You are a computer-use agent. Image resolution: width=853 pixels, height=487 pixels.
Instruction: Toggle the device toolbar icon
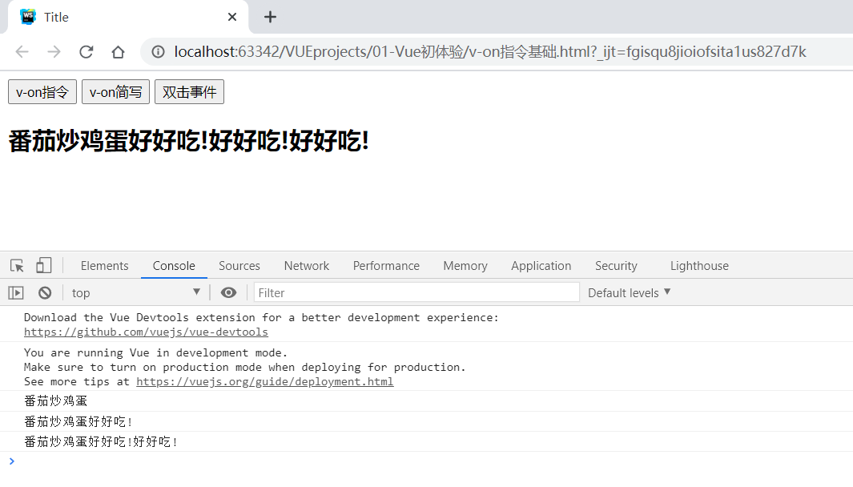43,266
